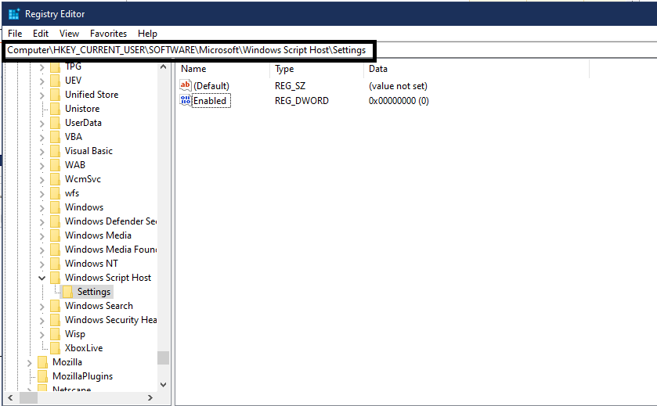Expand the Windows Search key
The image size is (657, 406).
pyautogui.click(x=42, y=307)
